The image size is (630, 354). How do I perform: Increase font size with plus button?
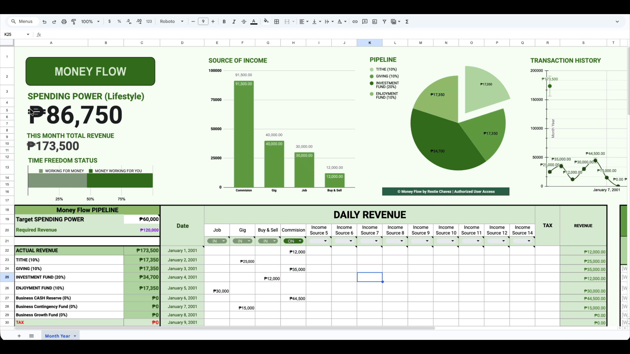[213, 22]
